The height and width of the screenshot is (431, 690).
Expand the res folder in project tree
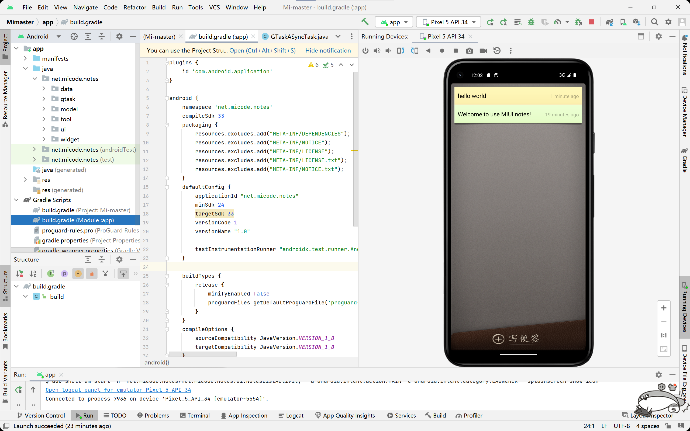pyautogui.click(x=25, y=180)
